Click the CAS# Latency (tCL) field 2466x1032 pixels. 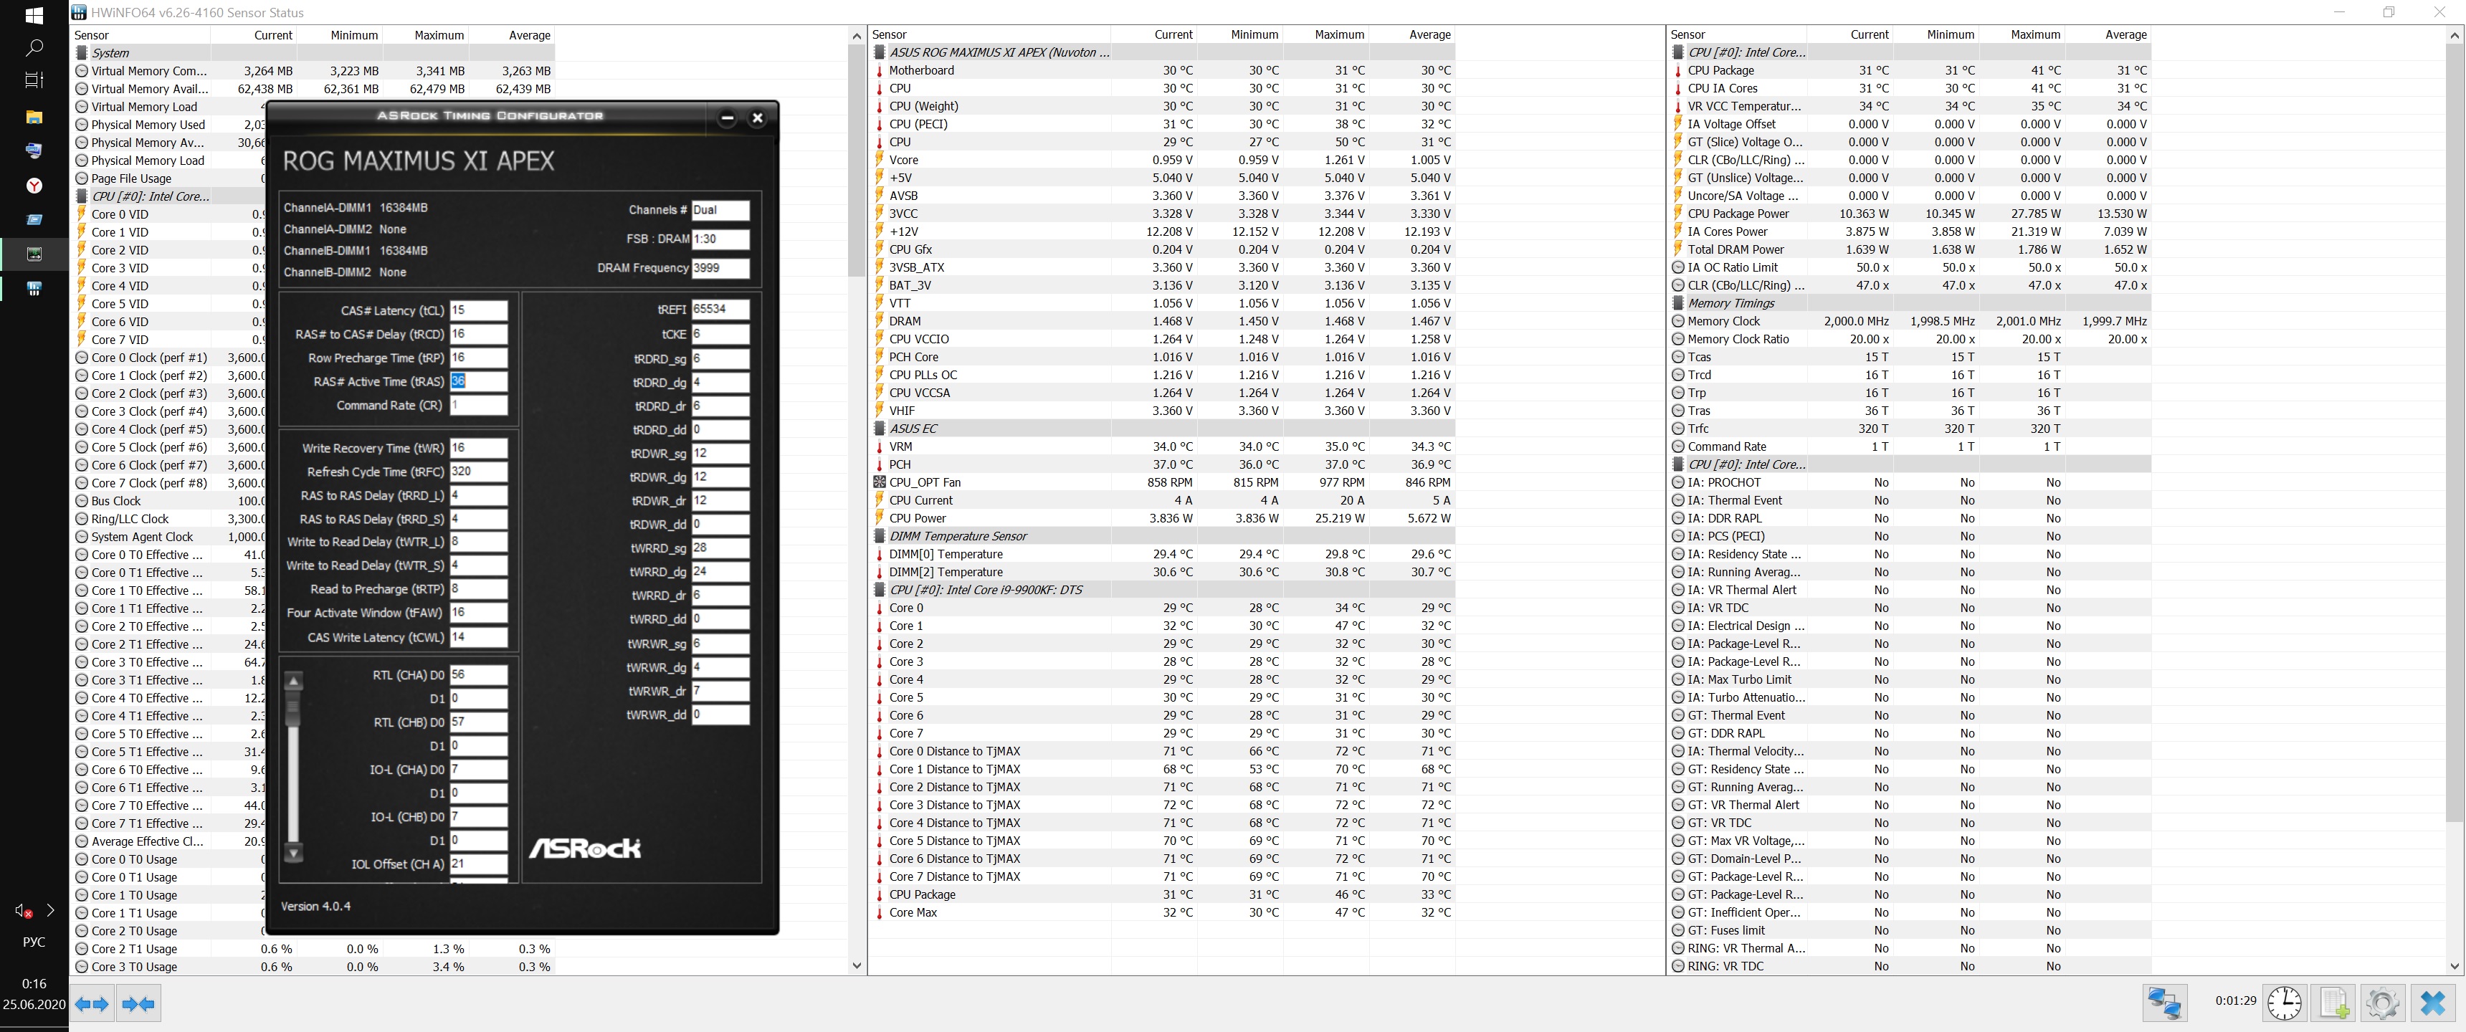click(x=477, y=310)
